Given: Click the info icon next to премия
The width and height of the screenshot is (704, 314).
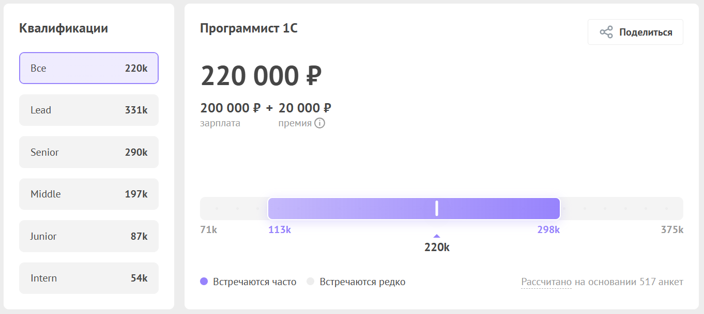Looking at the screenshot, I should [320, 123].
